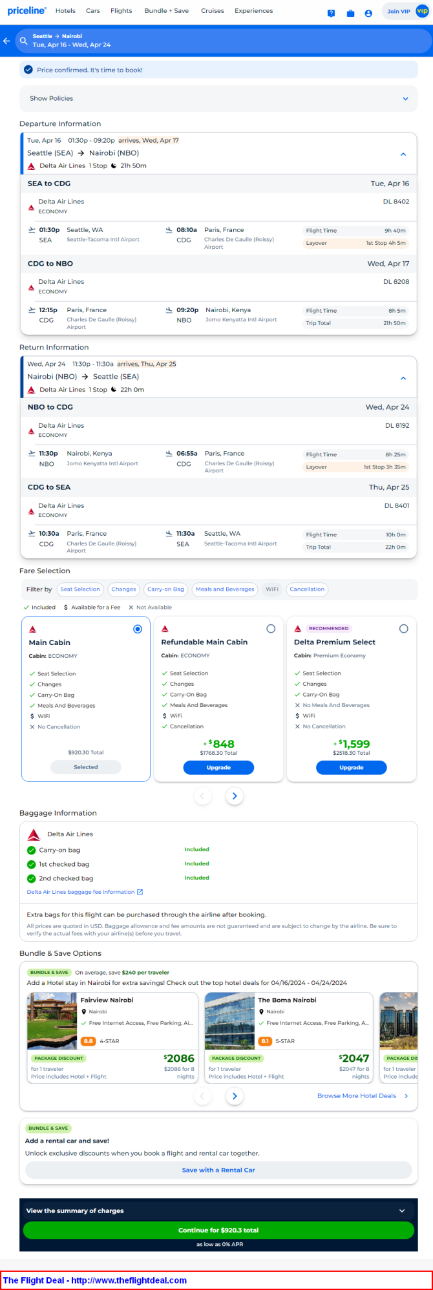Click the external link icon after baggage fee information
This screenshot has width=433, height=1290.
[x=140, y=892]
